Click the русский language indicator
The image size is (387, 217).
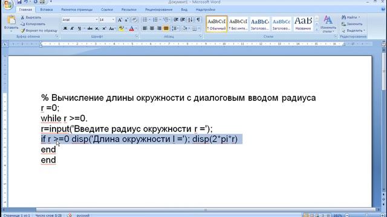click(83, 215)
